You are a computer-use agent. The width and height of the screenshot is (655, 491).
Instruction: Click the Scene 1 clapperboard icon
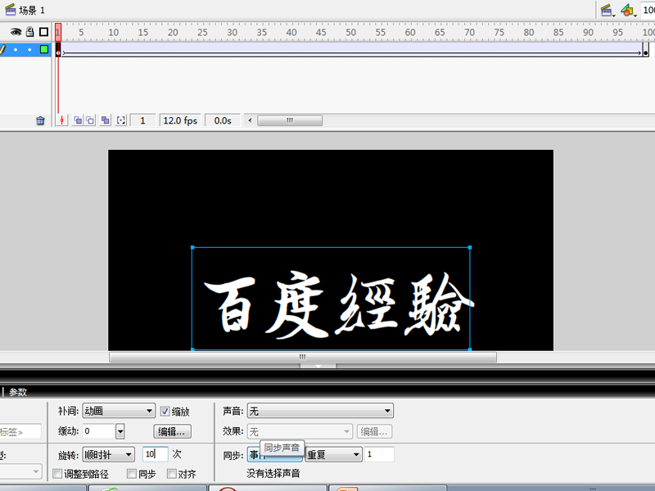tap(10, 9)
